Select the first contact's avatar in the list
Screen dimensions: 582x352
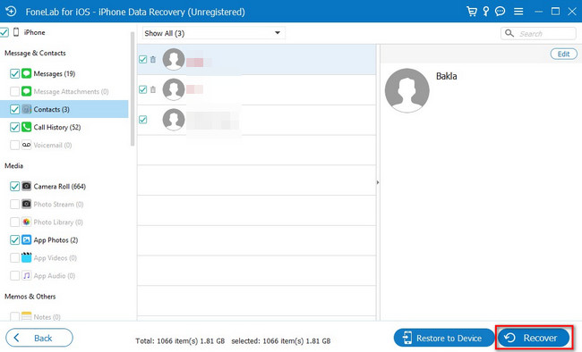tap(174, 59)
